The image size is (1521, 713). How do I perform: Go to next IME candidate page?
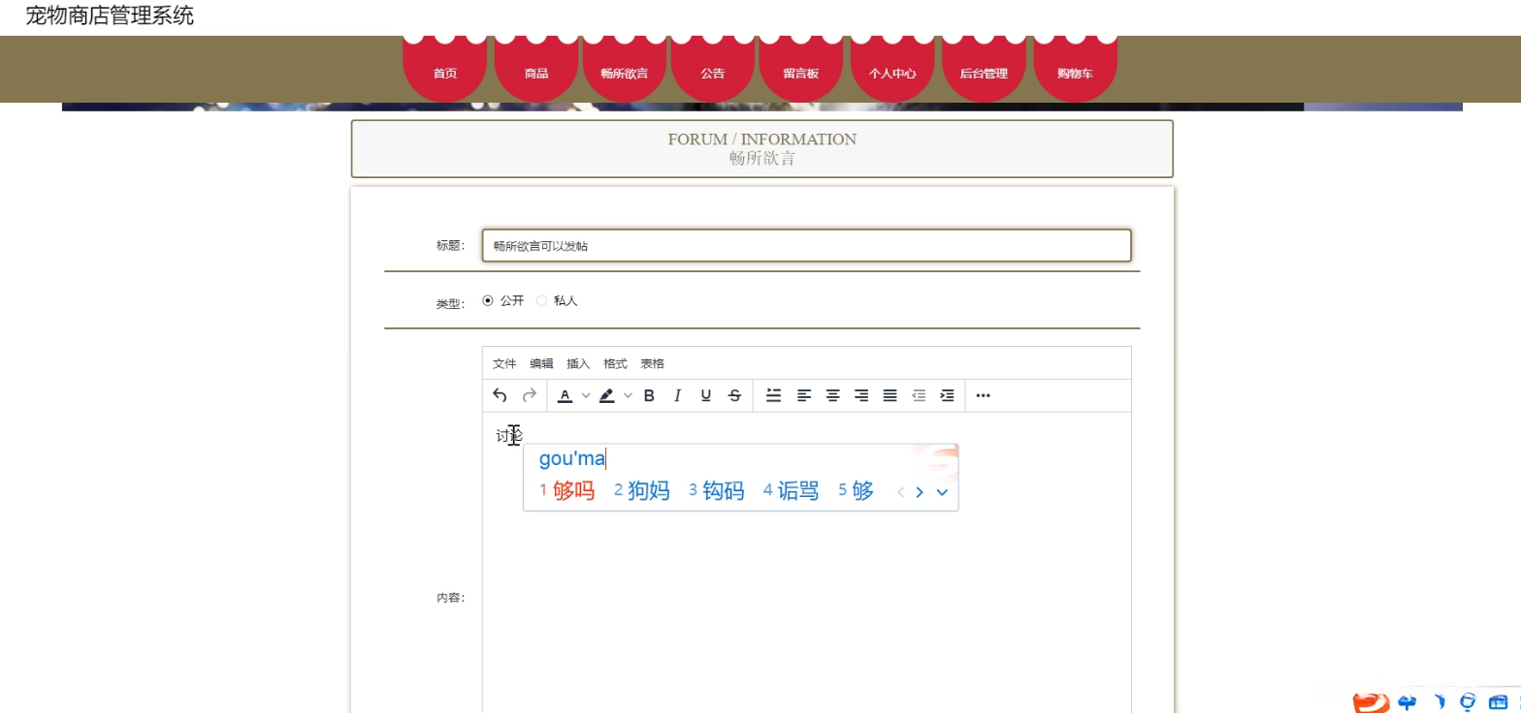point(920,492)
